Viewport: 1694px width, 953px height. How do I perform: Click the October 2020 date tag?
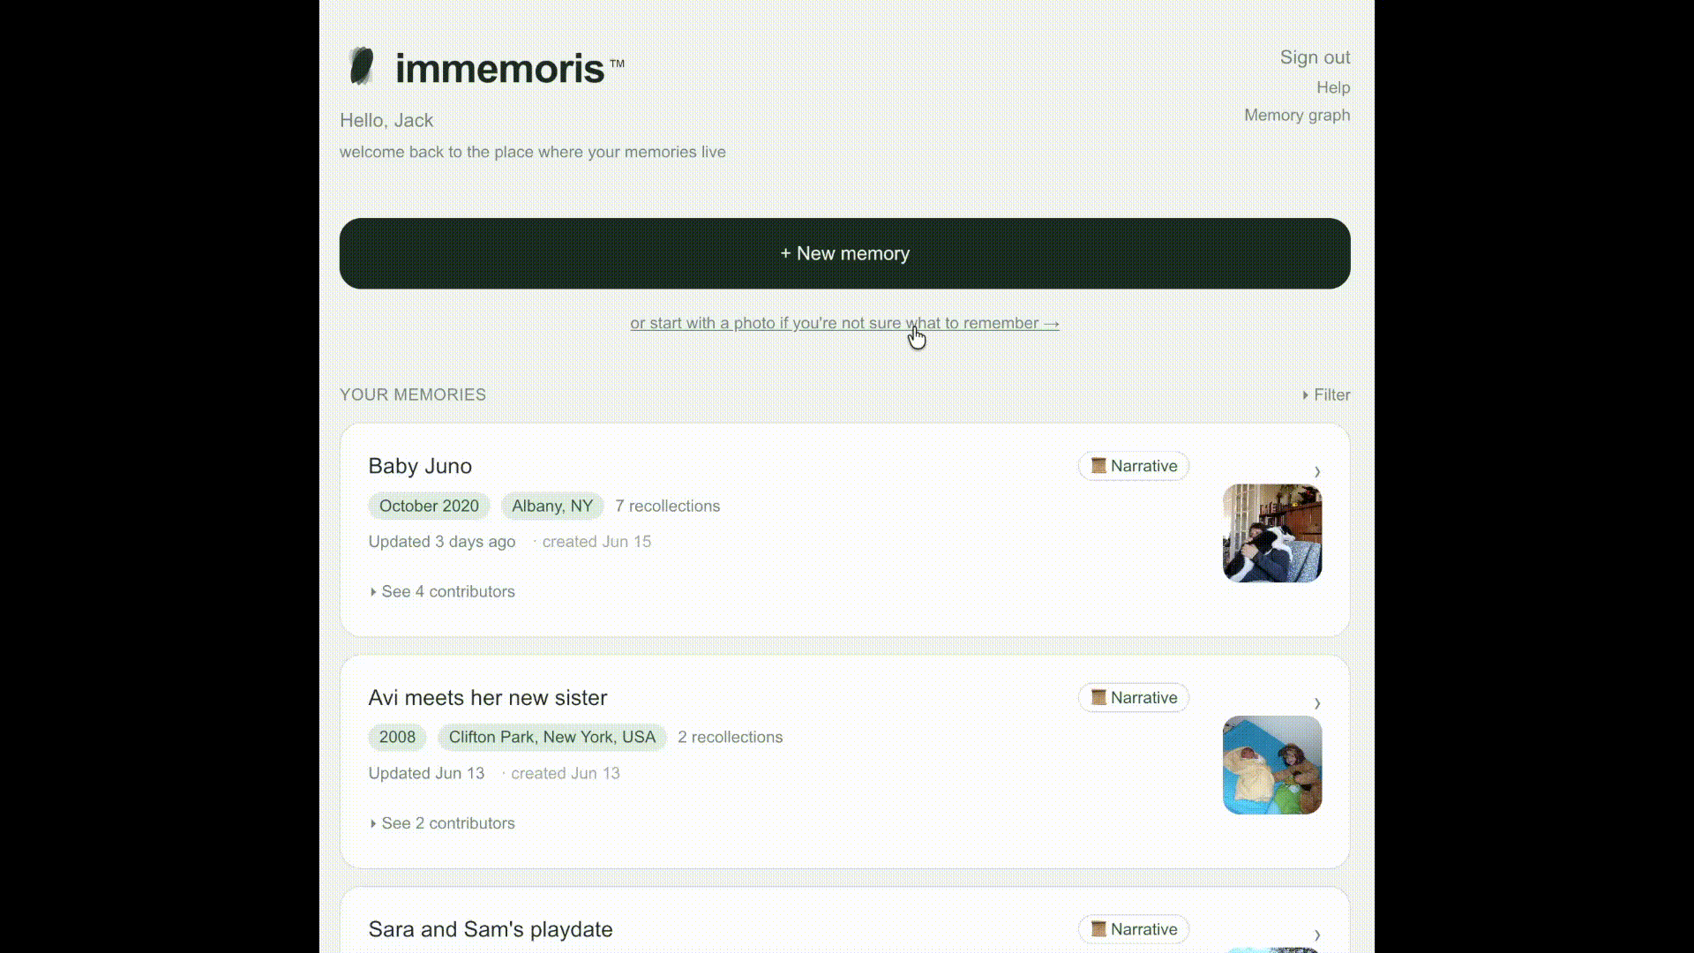click(429, 506)
